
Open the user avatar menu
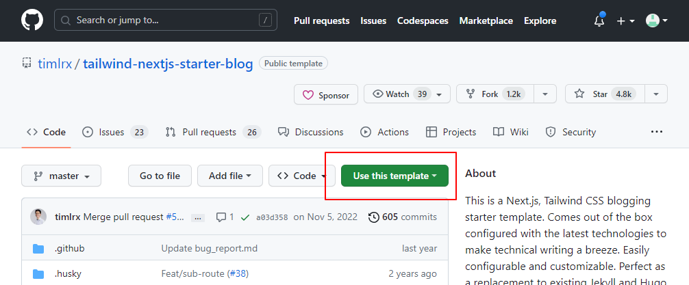pos(657,21)
